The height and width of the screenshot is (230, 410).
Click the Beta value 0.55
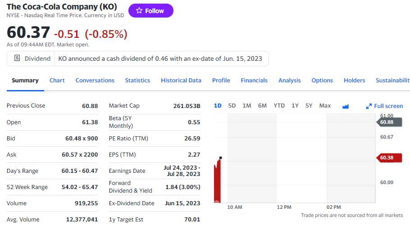pos(194,122)
